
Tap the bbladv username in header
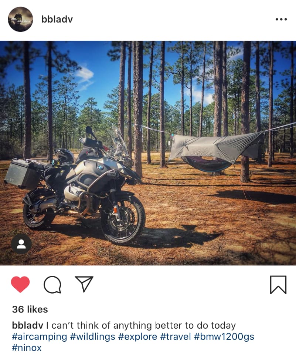click(x=57, y=19)
